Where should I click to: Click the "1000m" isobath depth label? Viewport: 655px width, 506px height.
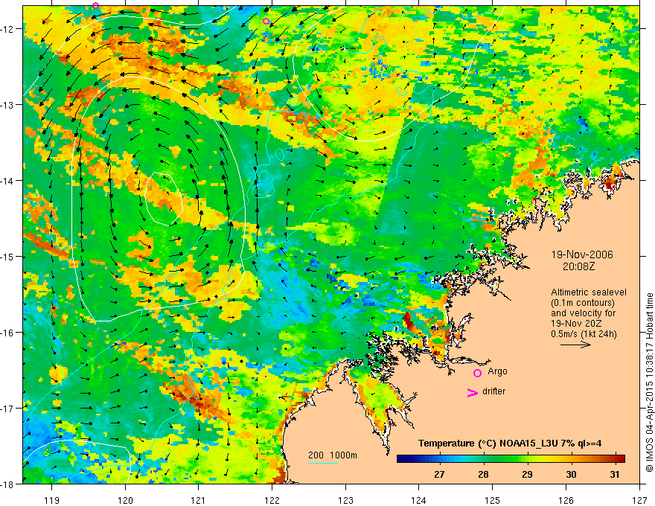343,455
